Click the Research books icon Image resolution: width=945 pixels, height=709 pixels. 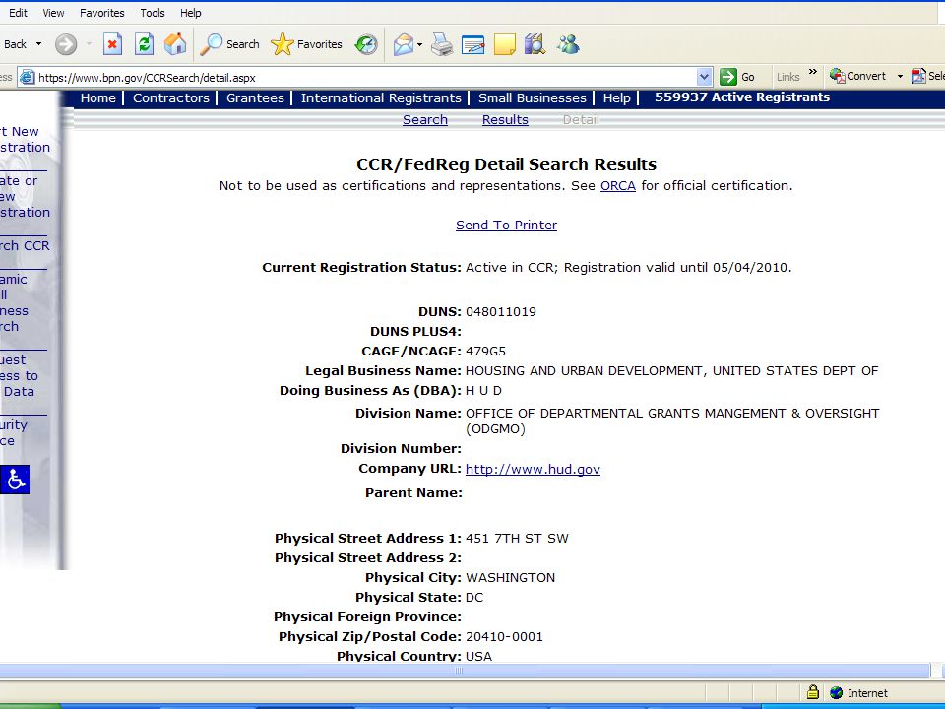535,44
